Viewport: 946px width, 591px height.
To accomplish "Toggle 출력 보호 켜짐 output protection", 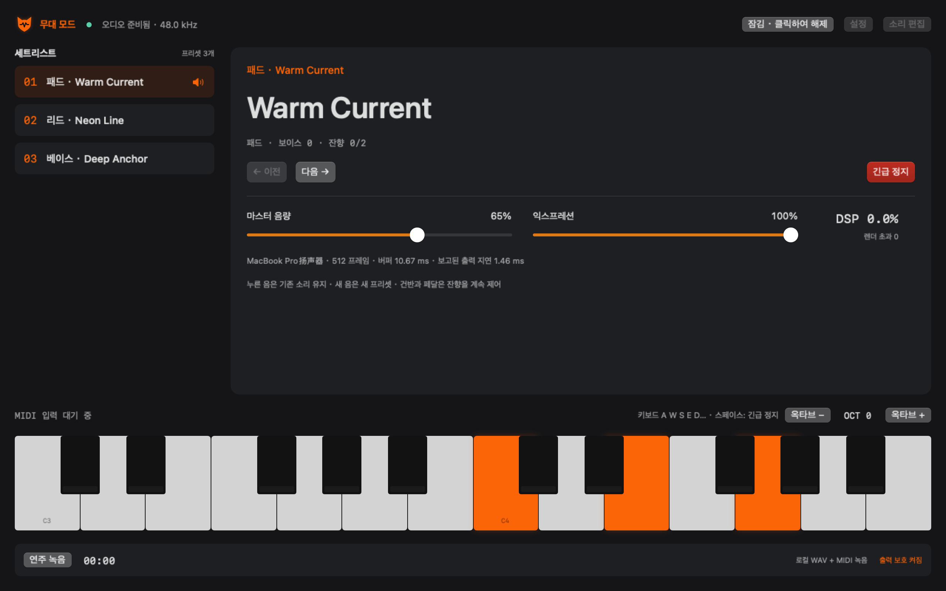I will [x=900, y=560].
